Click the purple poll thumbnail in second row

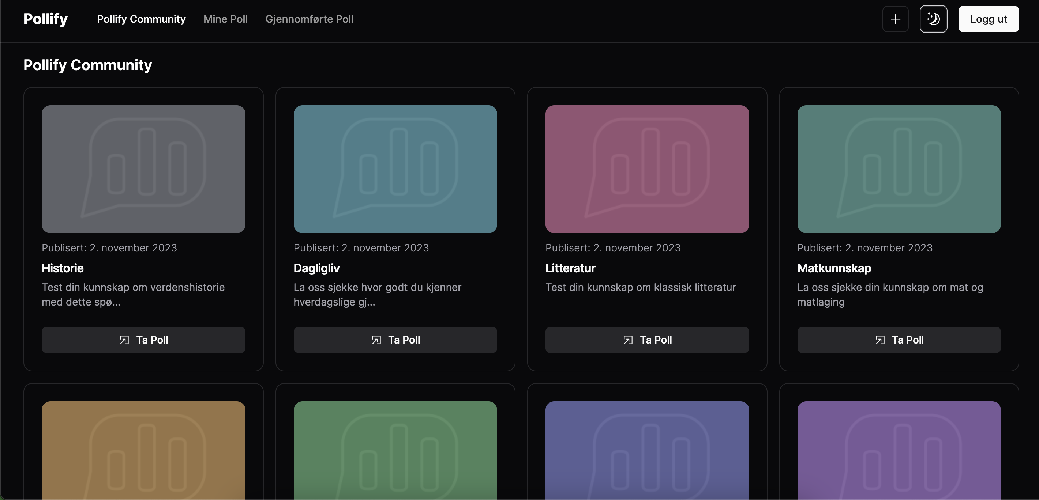click(x=899, y=450)
